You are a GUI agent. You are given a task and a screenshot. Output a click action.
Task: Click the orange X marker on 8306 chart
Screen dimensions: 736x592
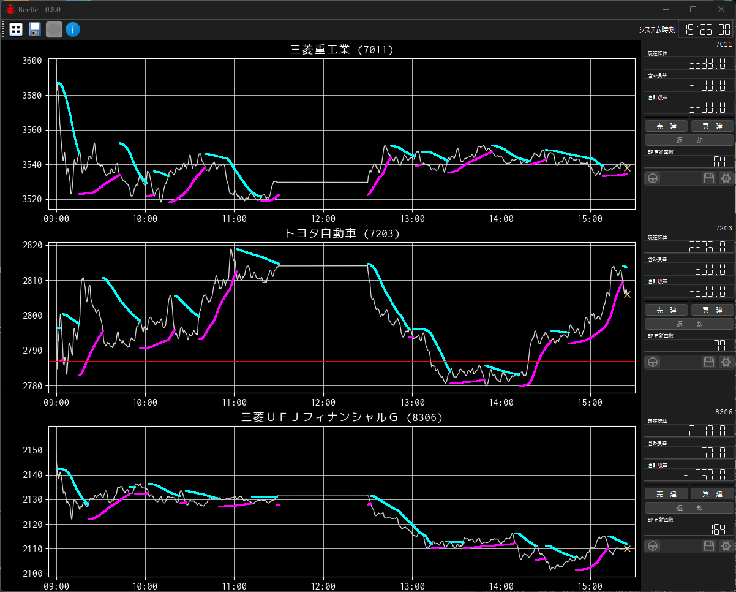[x=627, y=548]
